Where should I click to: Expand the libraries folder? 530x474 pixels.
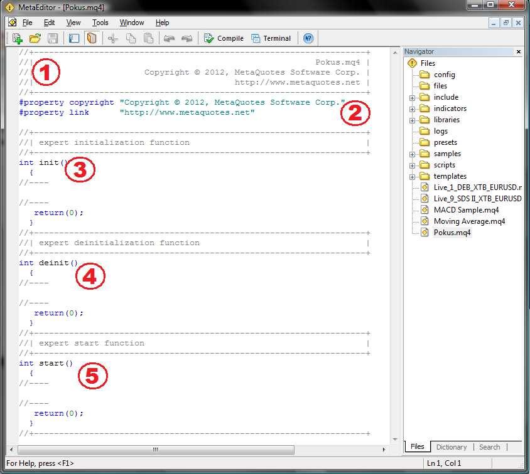[x=412, y=120]
